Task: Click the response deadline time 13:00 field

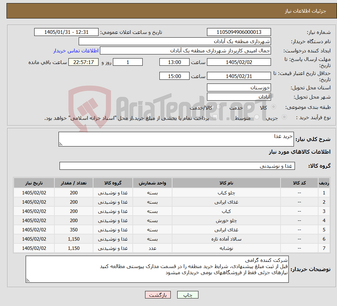Action: click(174, 62)
